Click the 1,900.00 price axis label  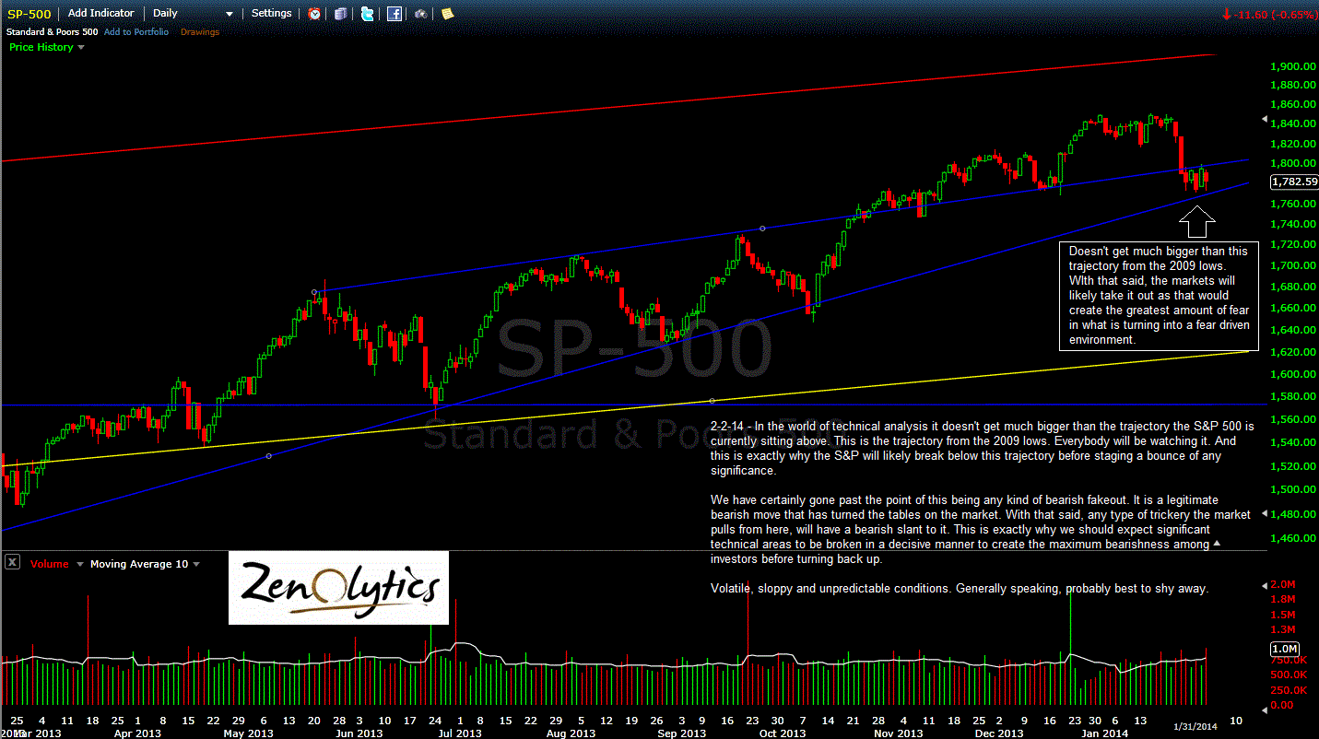(x=1291, y=66)
